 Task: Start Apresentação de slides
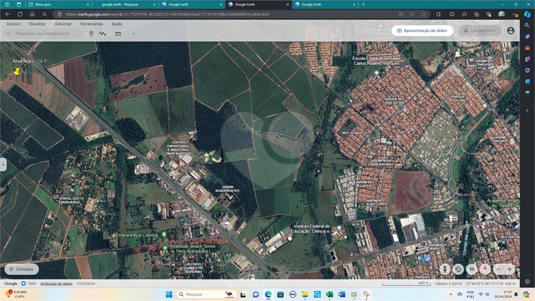(x=422, y=30)
